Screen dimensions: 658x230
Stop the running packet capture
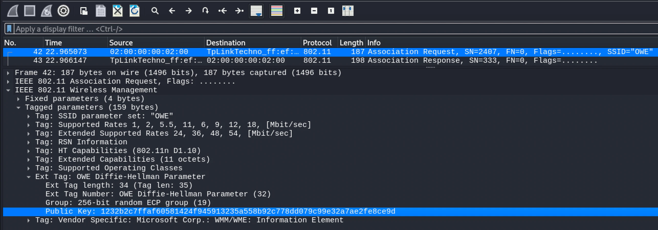29,11
